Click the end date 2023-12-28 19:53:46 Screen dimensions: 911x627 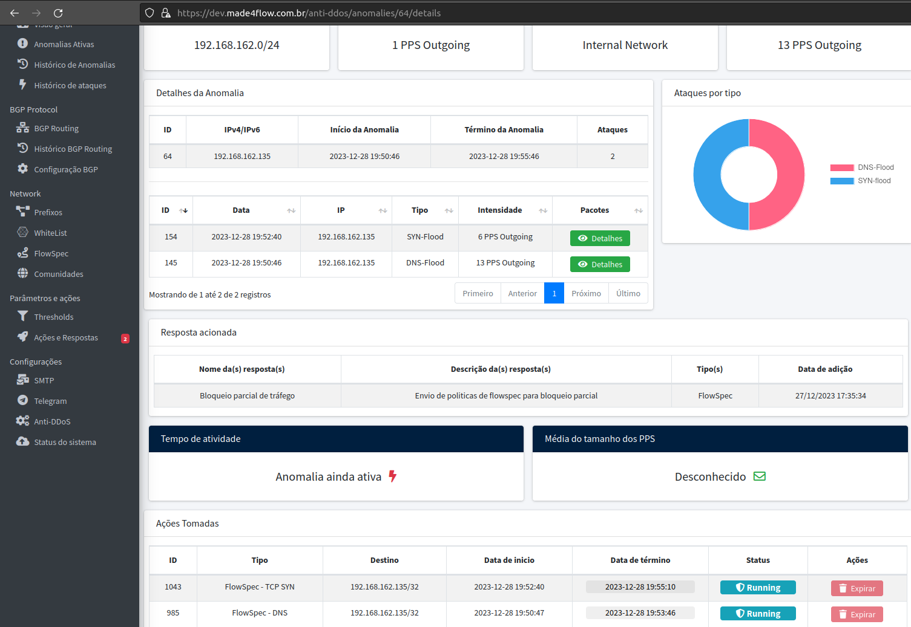[x=640, y=612]
